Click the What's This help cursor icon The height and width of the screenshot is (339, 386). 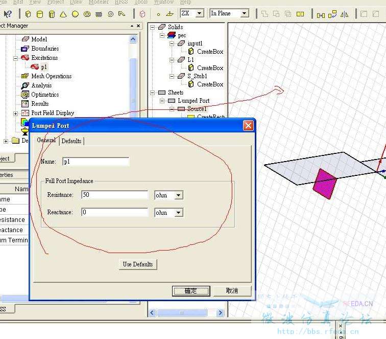7,14
